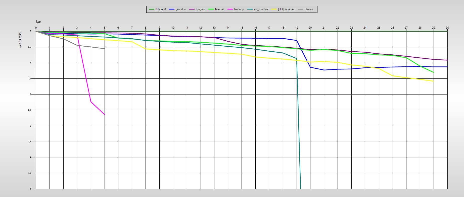Click lap 12 tick label
The image size is (464, 197).
[200, 28]
